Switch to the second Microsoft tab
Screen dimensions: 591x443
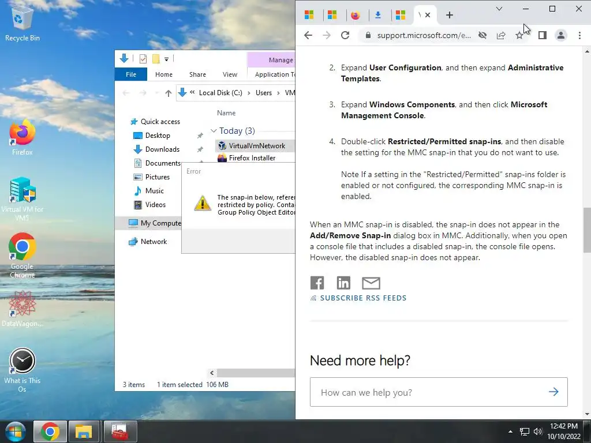click(x=332, y=15)
